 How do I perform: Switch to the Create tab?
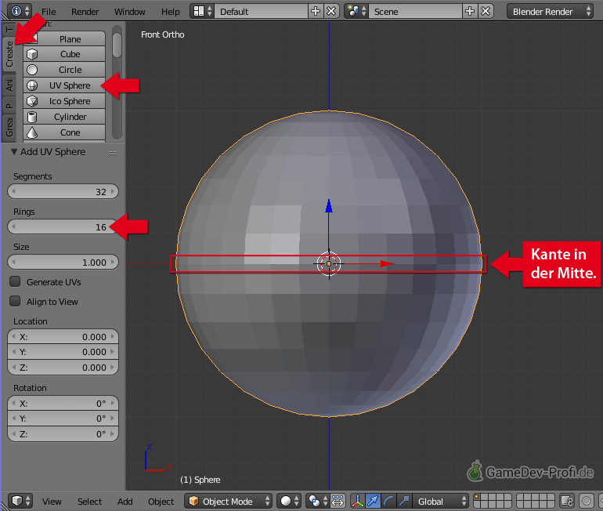pos(9,53)
